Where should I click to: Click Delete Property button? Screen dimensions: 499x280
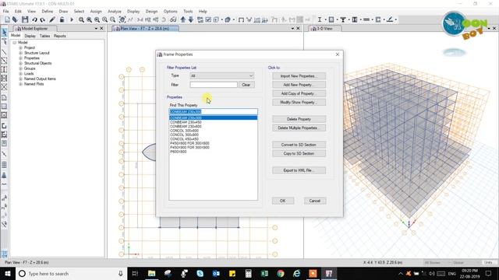tap(299, 119)
